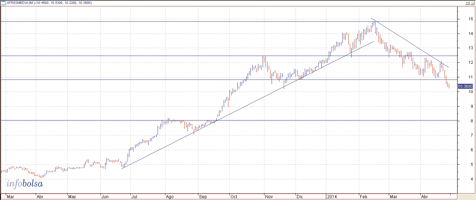Image resolution: width=476 pixels, height=200 pixels.
Task: Click the Jul date axis label
Action: click(135, 197)
